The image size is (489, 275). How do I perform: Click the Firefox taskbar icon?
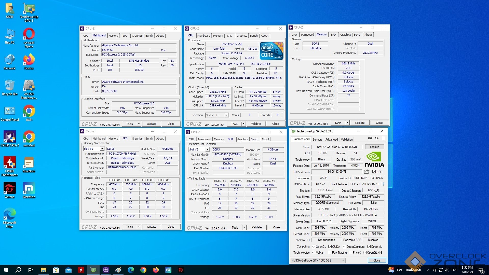point(156,270)
